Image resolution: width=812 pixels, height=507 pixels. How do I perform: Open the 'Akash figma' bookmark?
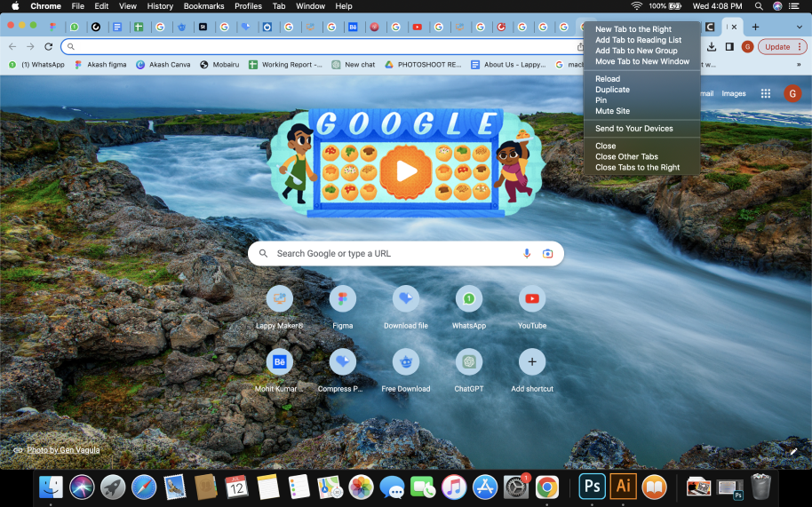click(100, 65)
